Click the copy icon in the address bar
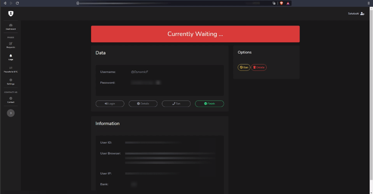 (274, 3)
